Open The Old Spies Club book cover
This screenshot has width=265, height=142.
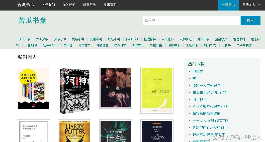tap(157, 131)
